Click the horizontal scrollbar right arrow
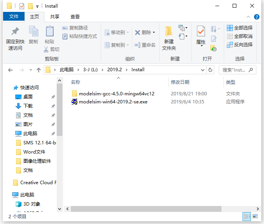264x224 pixels. click(x=257, y=209)
